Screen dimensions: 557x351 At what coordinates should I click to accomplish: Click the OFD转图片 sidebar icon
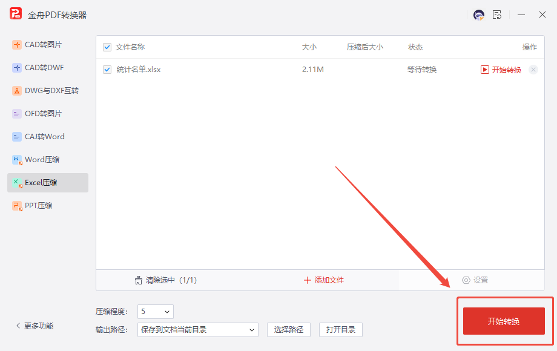coord(17,114)
